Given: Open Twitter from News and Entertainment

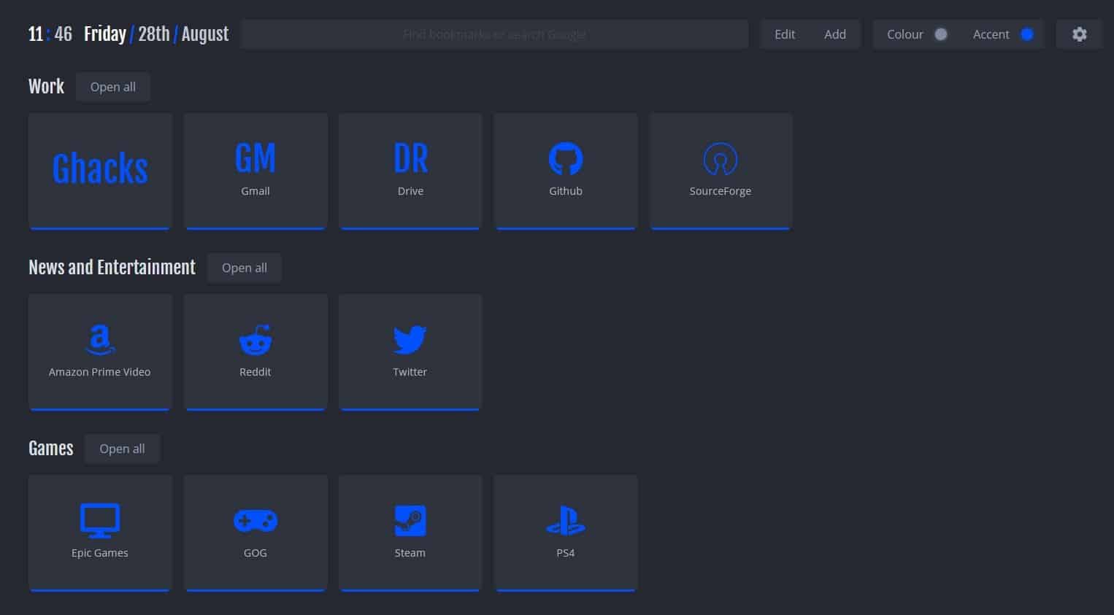Looking at the screenshot, I should tap(410, 338).
